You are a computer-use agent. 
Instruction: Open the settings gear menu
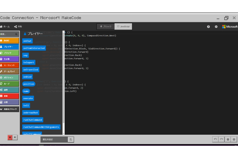(x=216, y=27)
